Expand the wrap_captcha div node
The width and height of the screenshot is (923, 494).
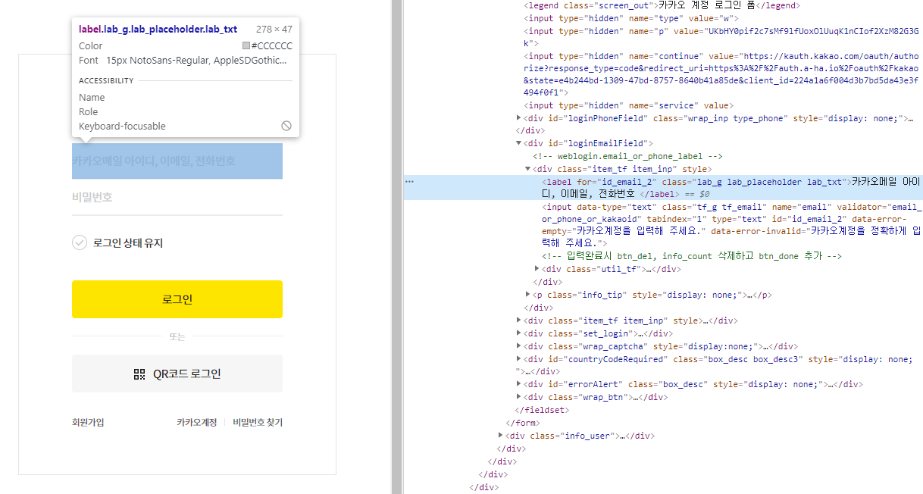(x=519, y=346)
